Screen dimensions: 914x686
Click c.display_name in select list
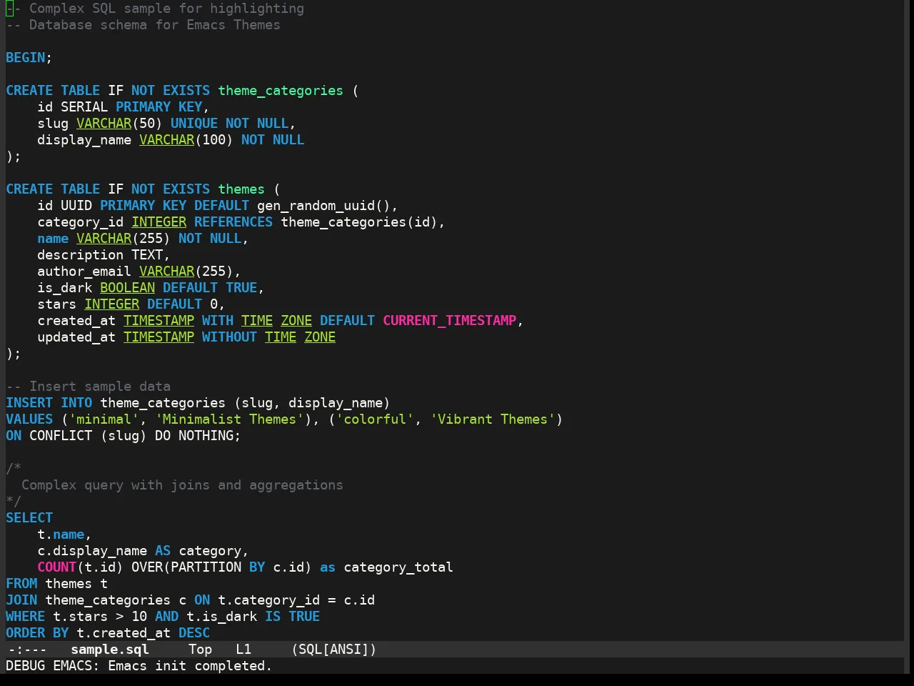[92, 551]
